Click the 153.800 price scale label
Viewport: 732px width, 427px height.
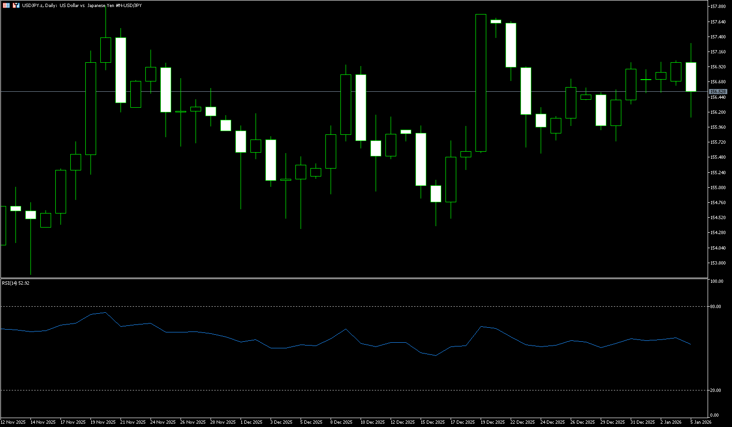tap(718, 263)
